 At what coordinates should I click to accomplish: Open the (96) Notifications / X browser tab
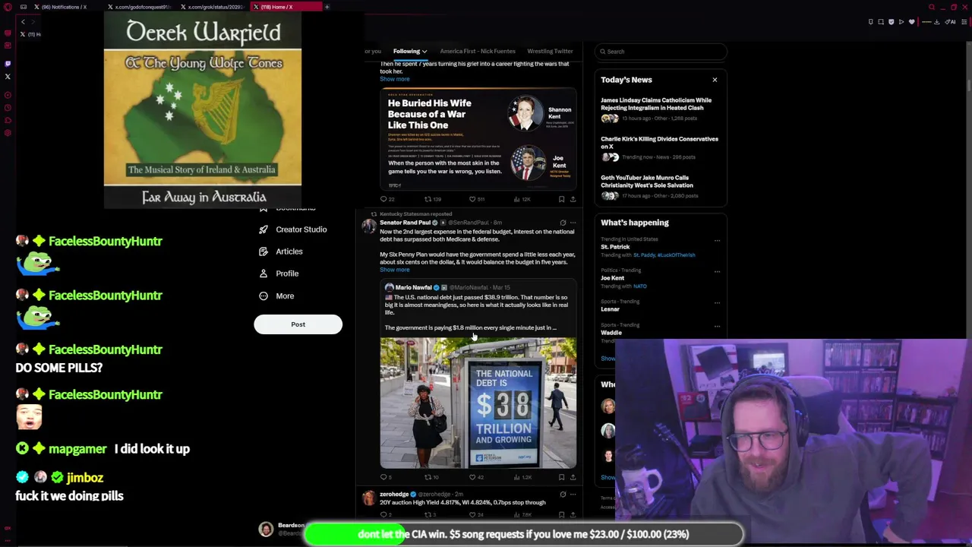click(65, 7)
